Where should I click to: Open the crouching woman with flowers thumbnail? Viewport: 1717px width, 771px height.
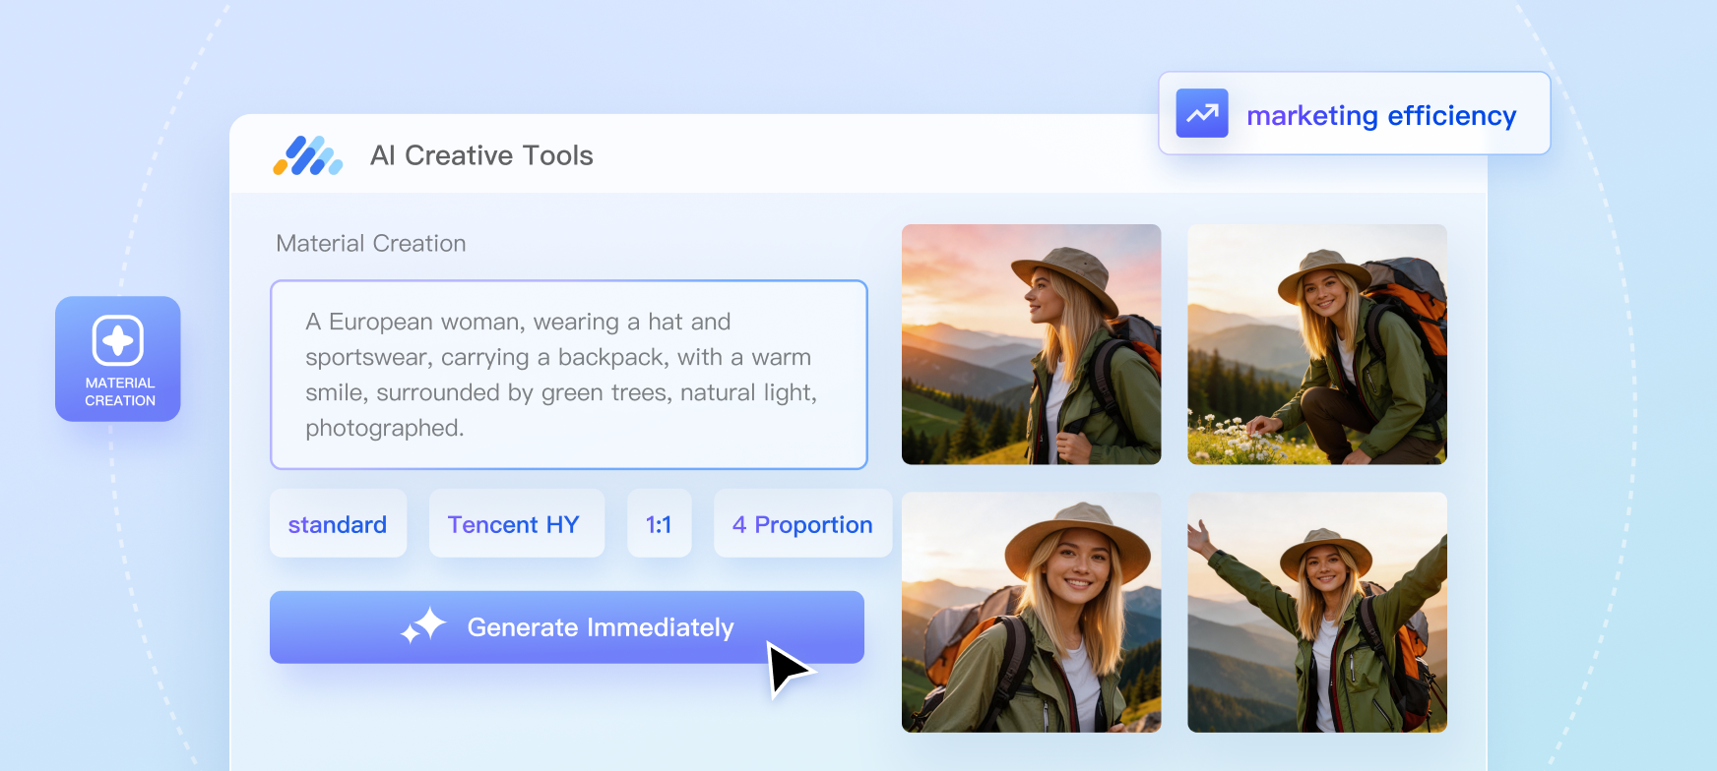point(1317,344)
